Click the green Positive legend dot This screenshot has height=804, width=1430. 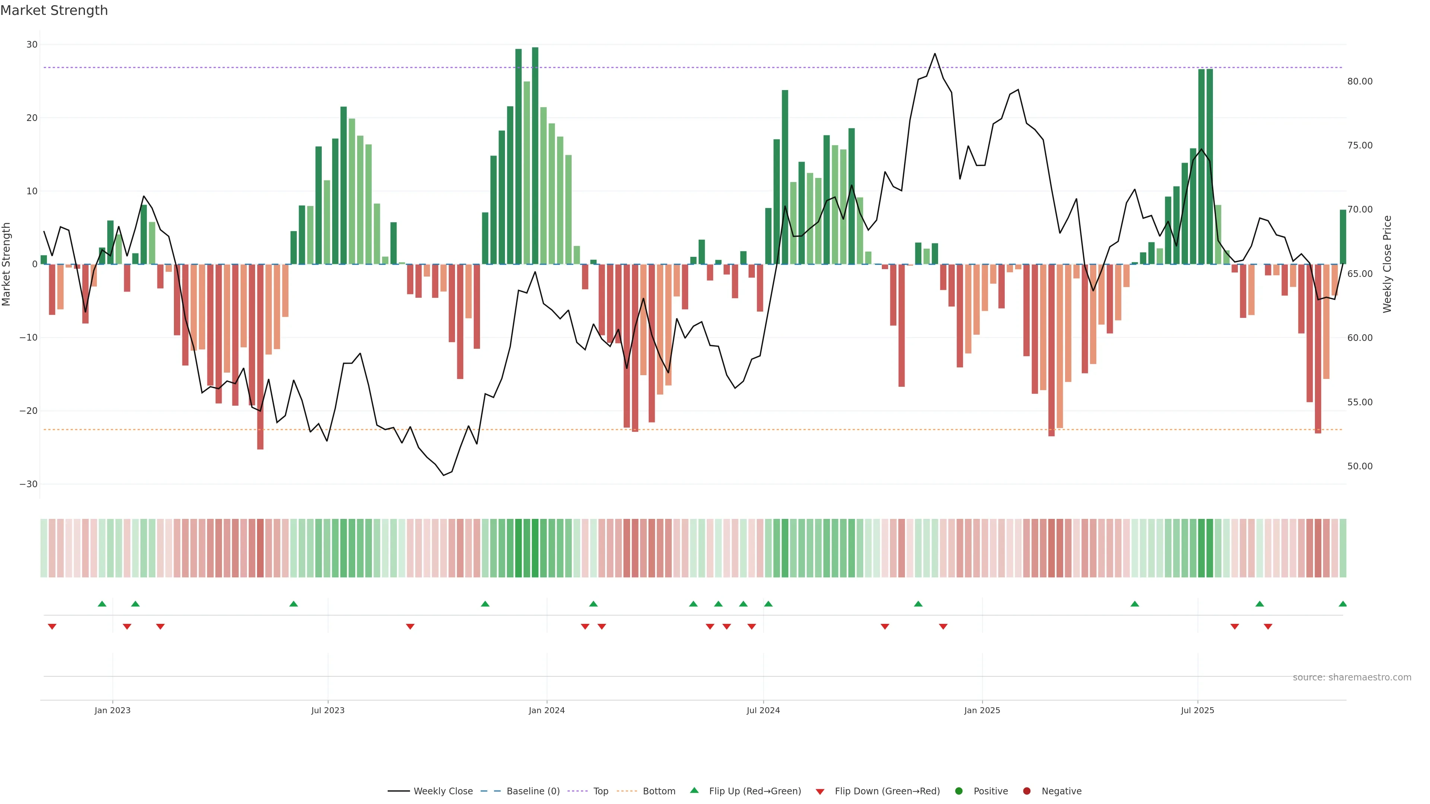click(x=959, y=791)
